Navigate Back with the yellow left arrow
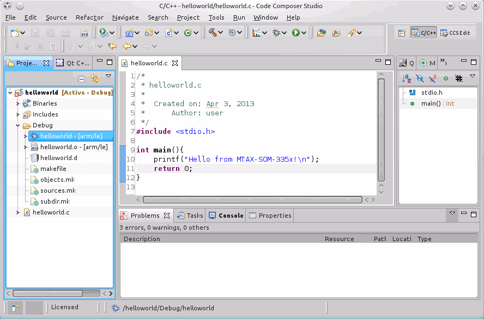 127,46
